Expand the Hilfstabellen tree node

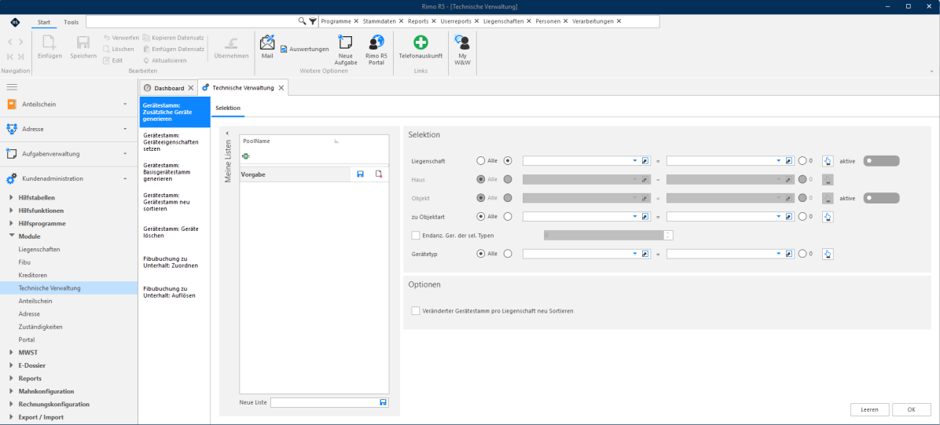coord(13,197)
